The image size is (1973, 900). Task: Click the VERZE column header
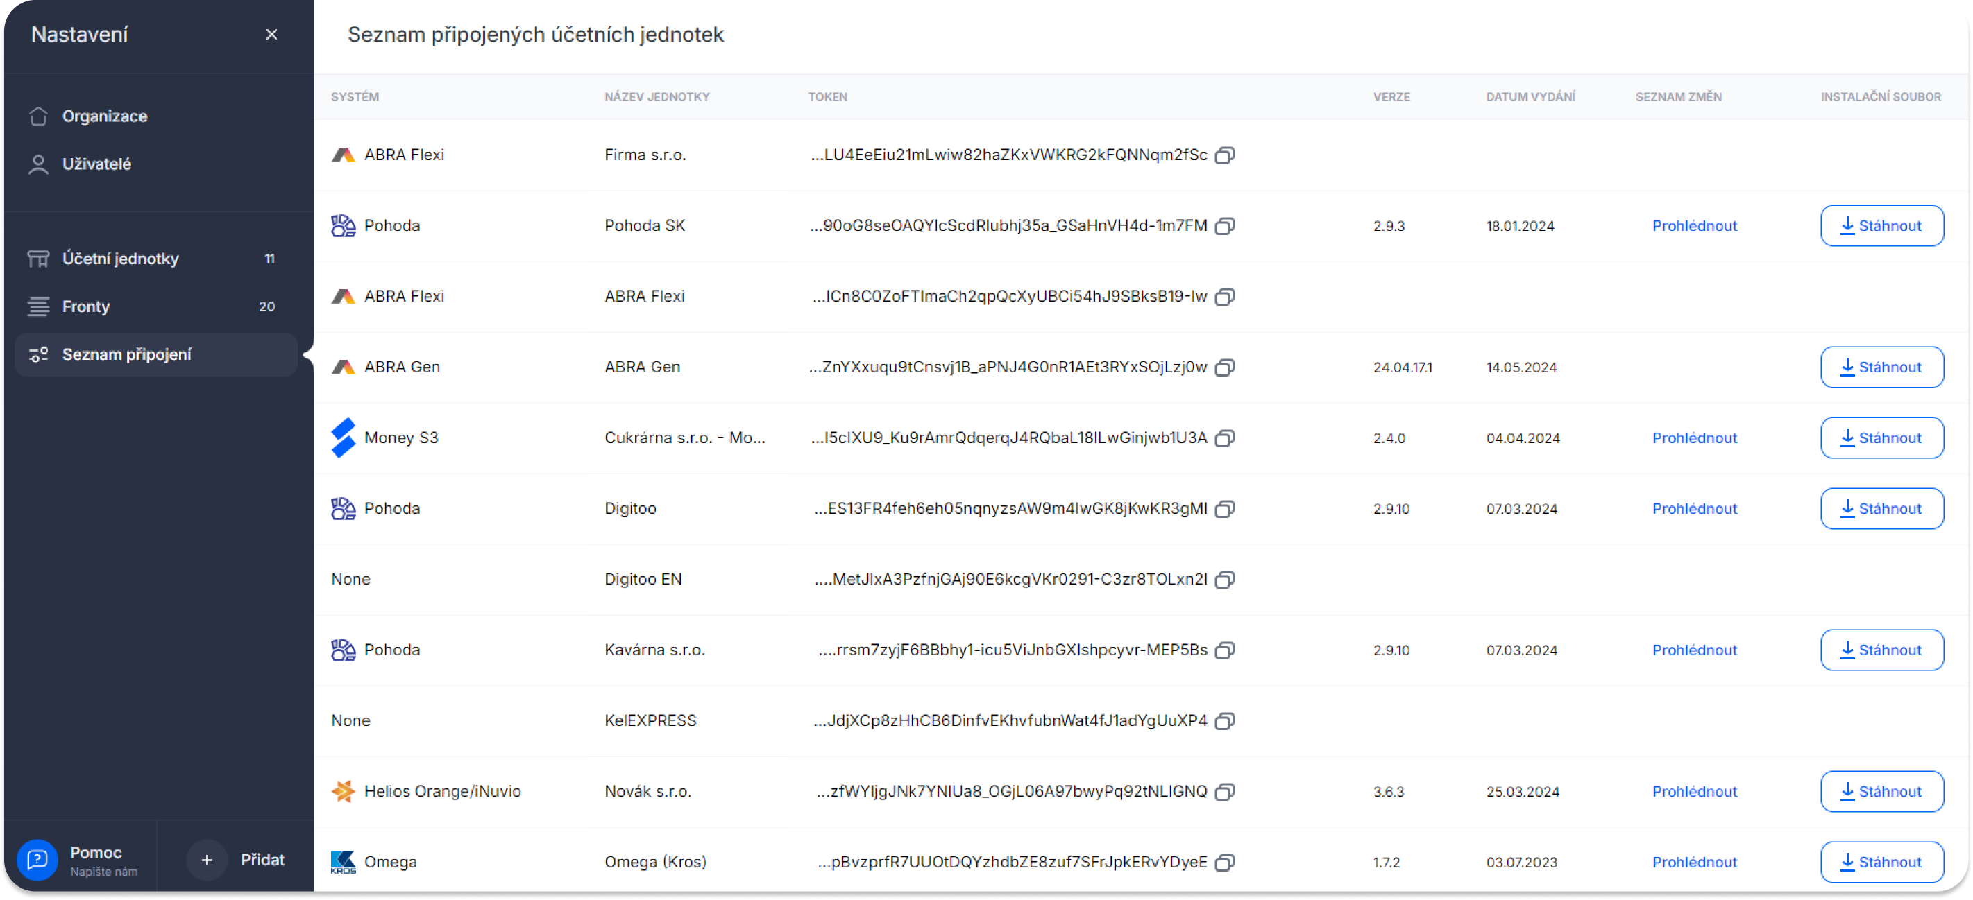pos(1391,97)
